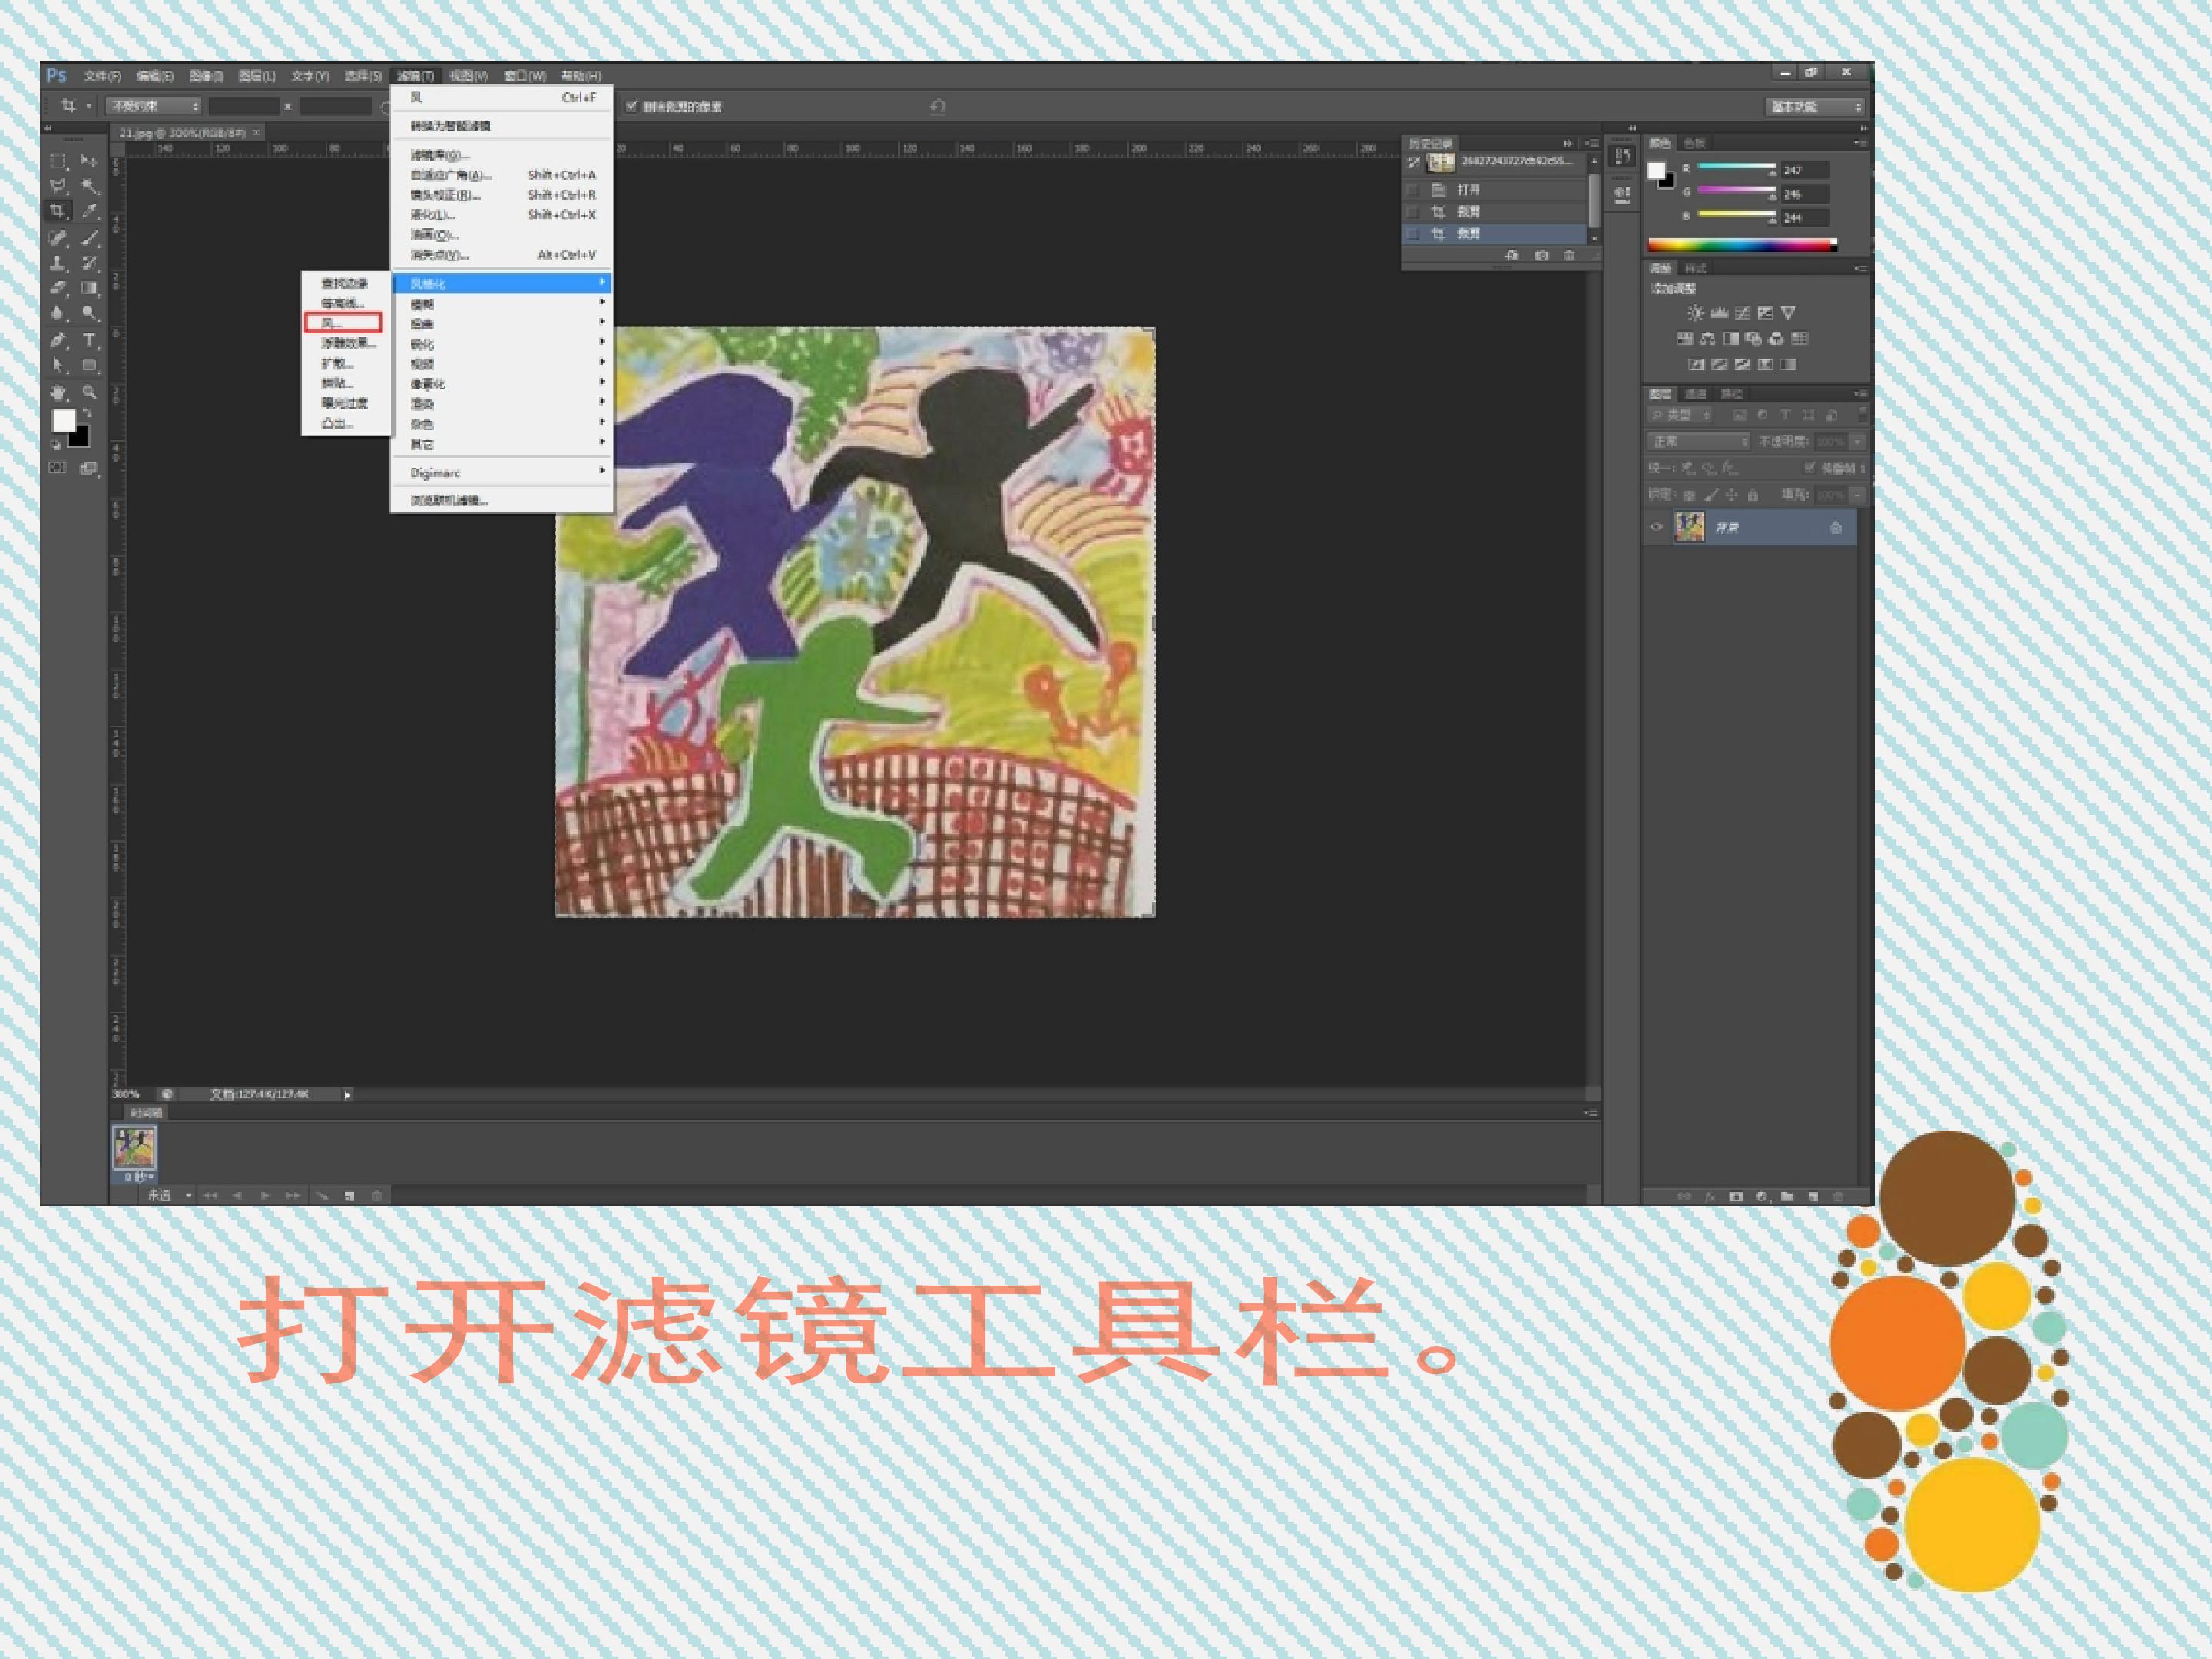This screenshot has width=2212, height=1659.
Task: Hide the Background layer eye icon
Action: (1655, 527)
